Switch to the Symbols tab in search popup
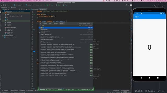Viewport: 167px width, 93px height. 56,23
